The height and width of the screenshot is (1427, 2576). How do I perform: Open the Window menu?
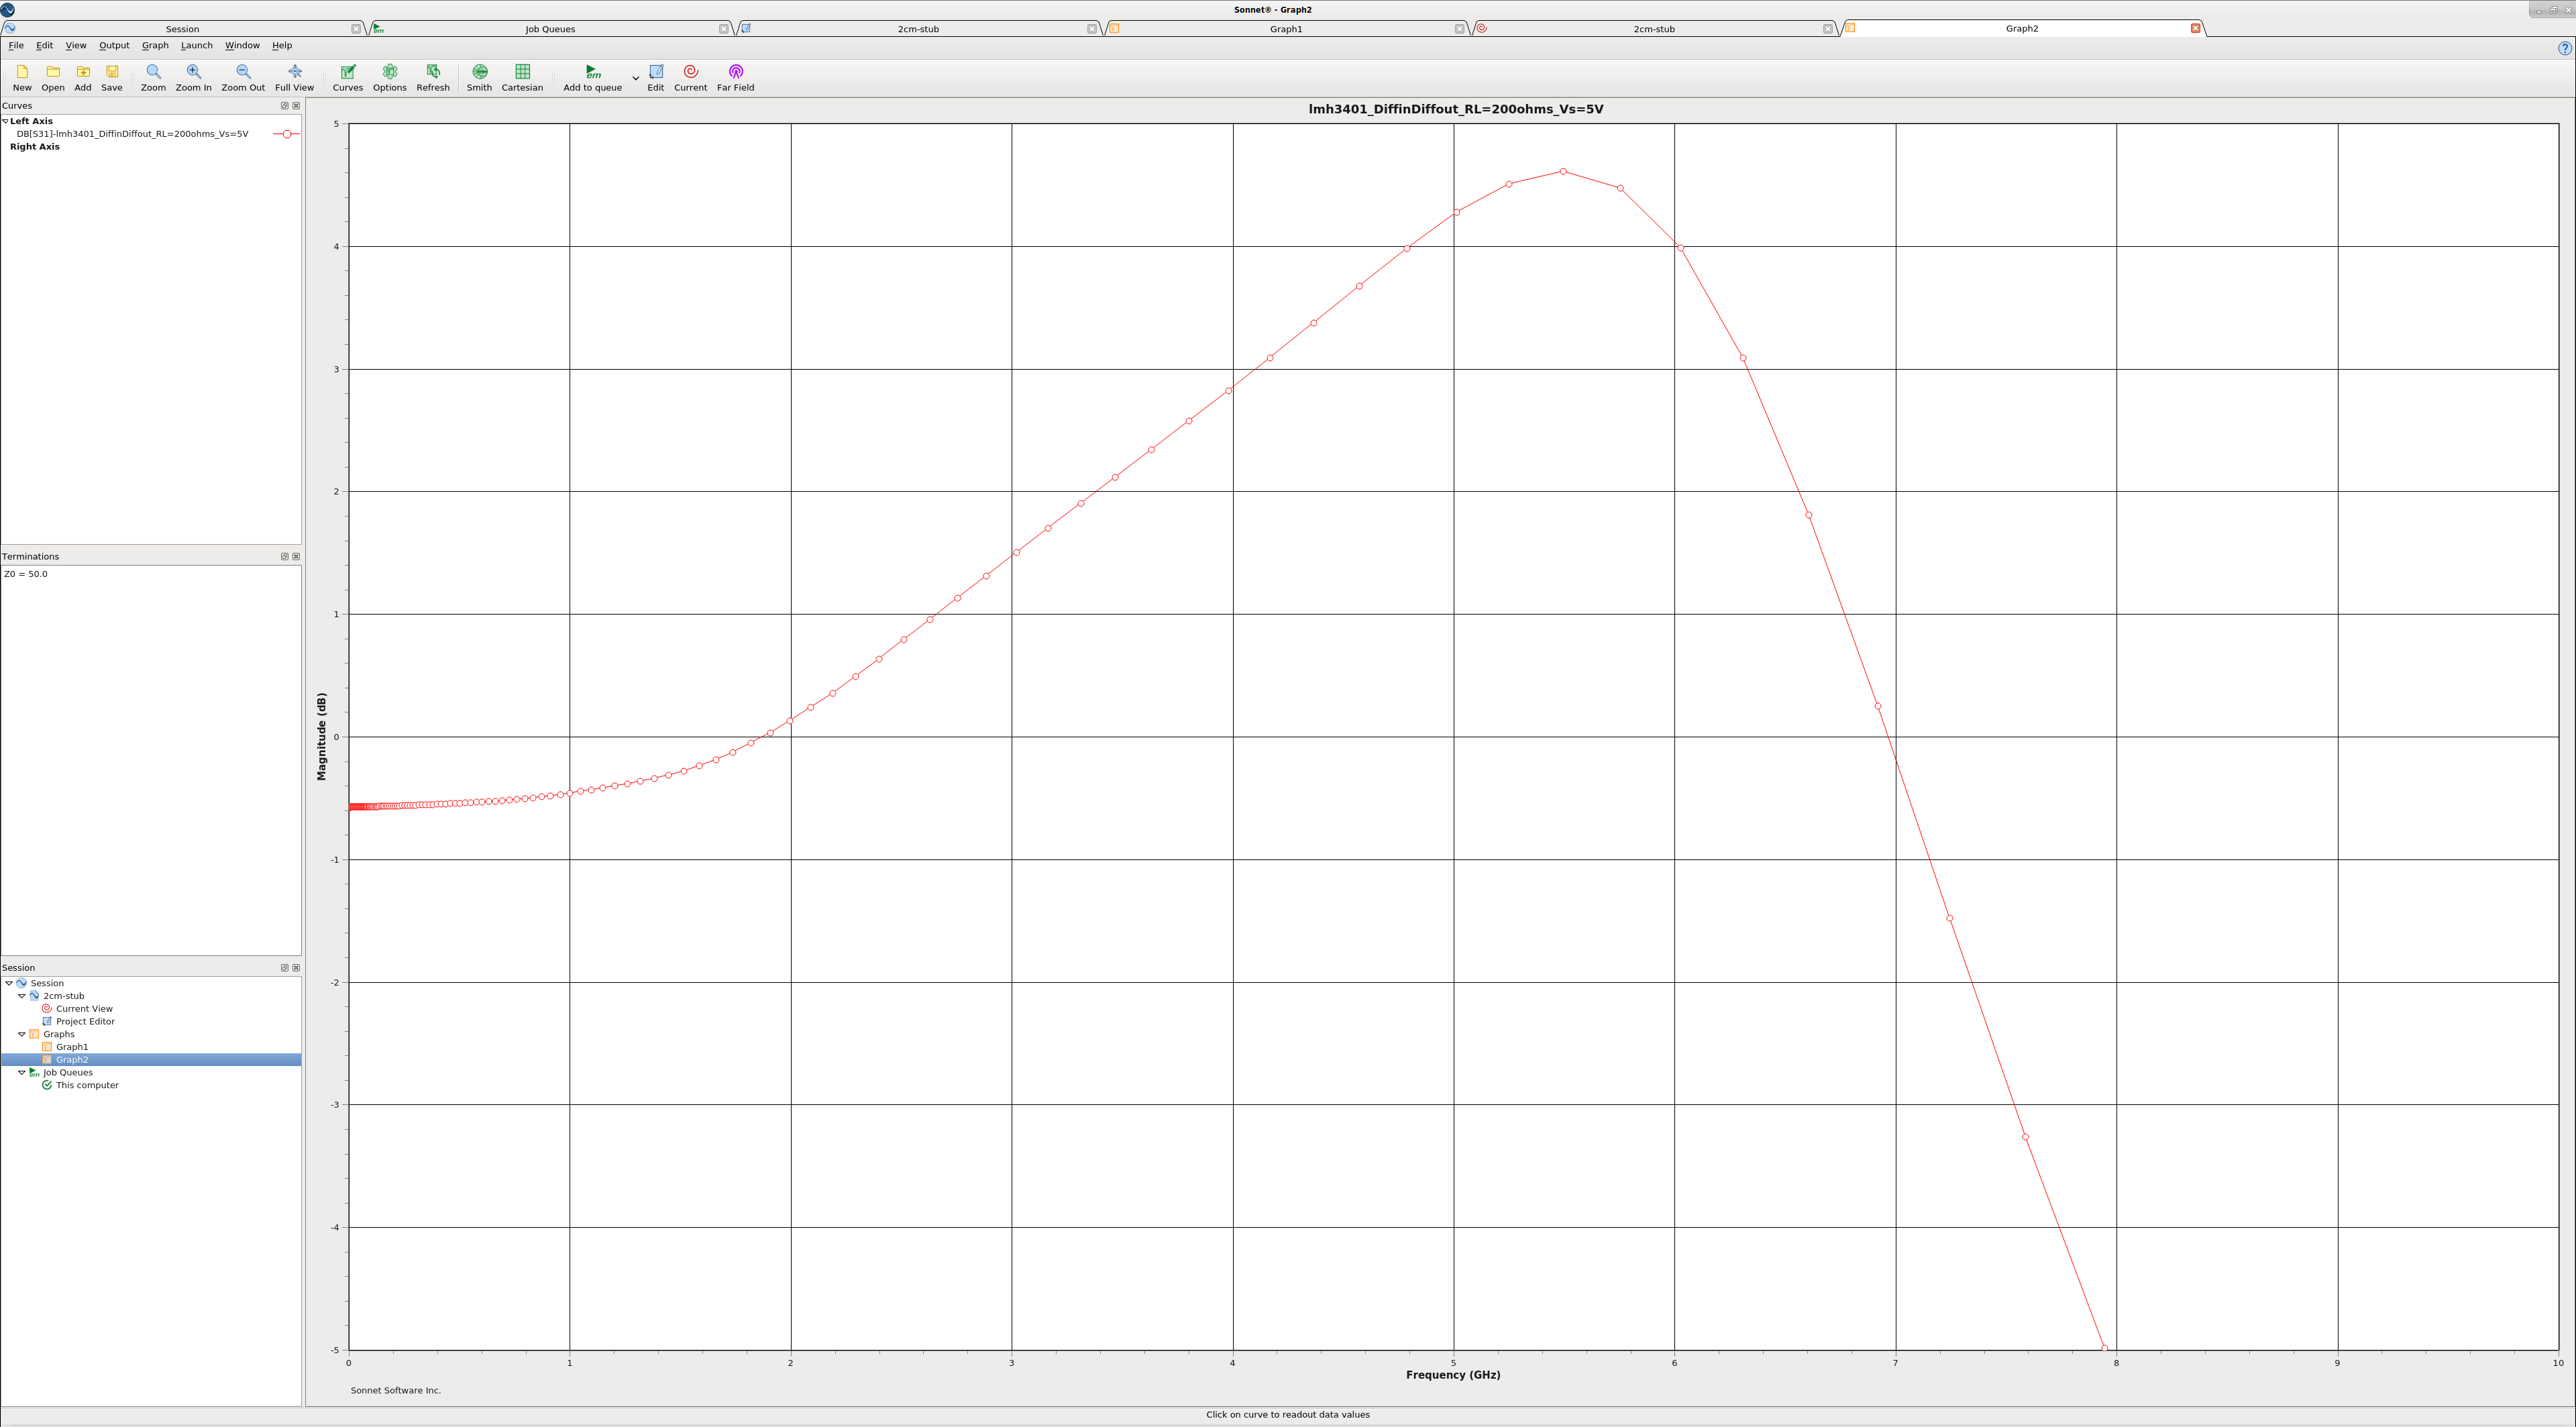click(x=242, y=46)
